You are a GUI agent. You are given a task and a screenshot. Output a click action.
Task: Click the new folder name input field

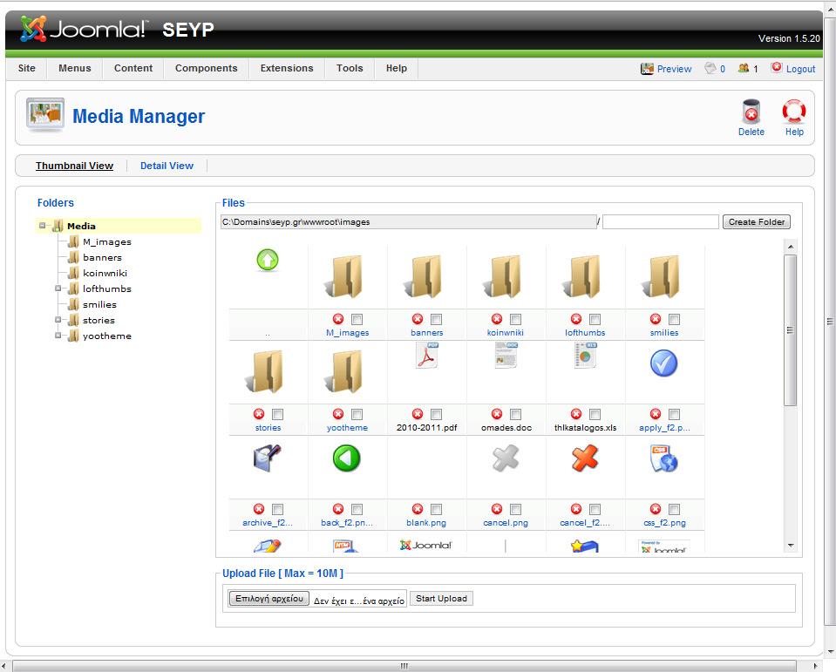click(x=661, y=221)
